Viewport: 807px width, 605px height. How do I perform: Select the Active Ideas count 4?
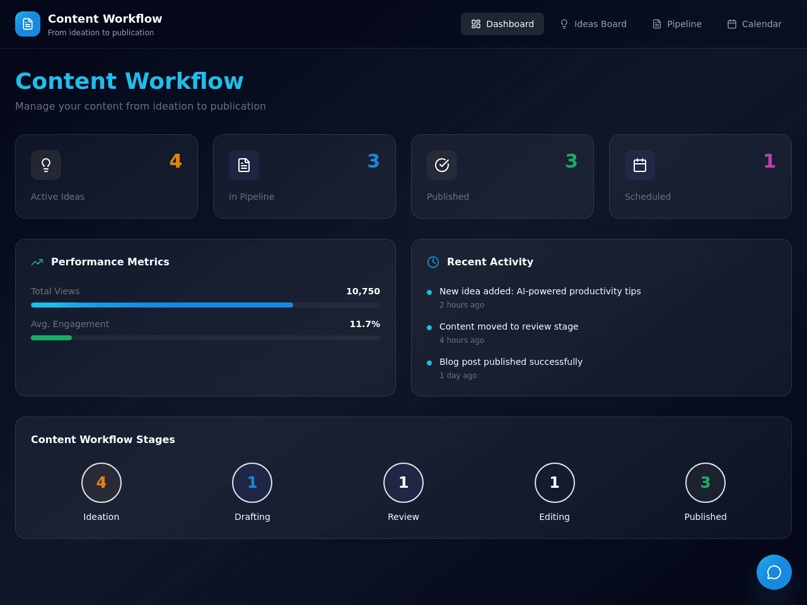176,161
